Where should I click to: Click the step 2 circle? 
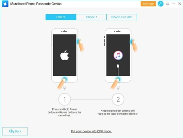[118, 99]
